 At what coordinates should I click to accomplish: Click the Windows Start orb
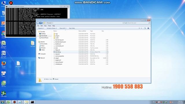click(x=3, y=102)
